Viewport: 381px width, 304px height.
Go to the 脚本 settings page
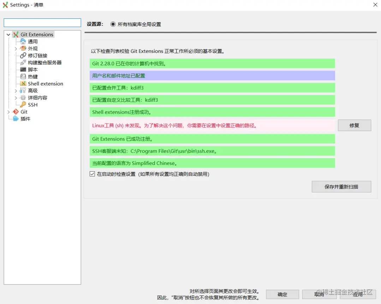(32, 70)
